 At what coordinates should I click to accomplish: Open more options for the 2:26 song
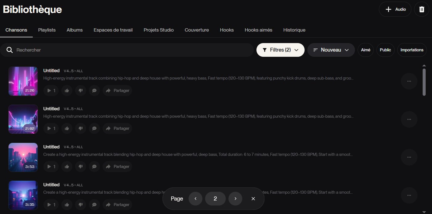(409, 81)
